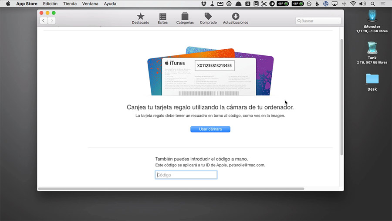Click the bowler hat menu bar icon
Image resolution: width=392 pixels, height=221 pixels.
[239, 4]
